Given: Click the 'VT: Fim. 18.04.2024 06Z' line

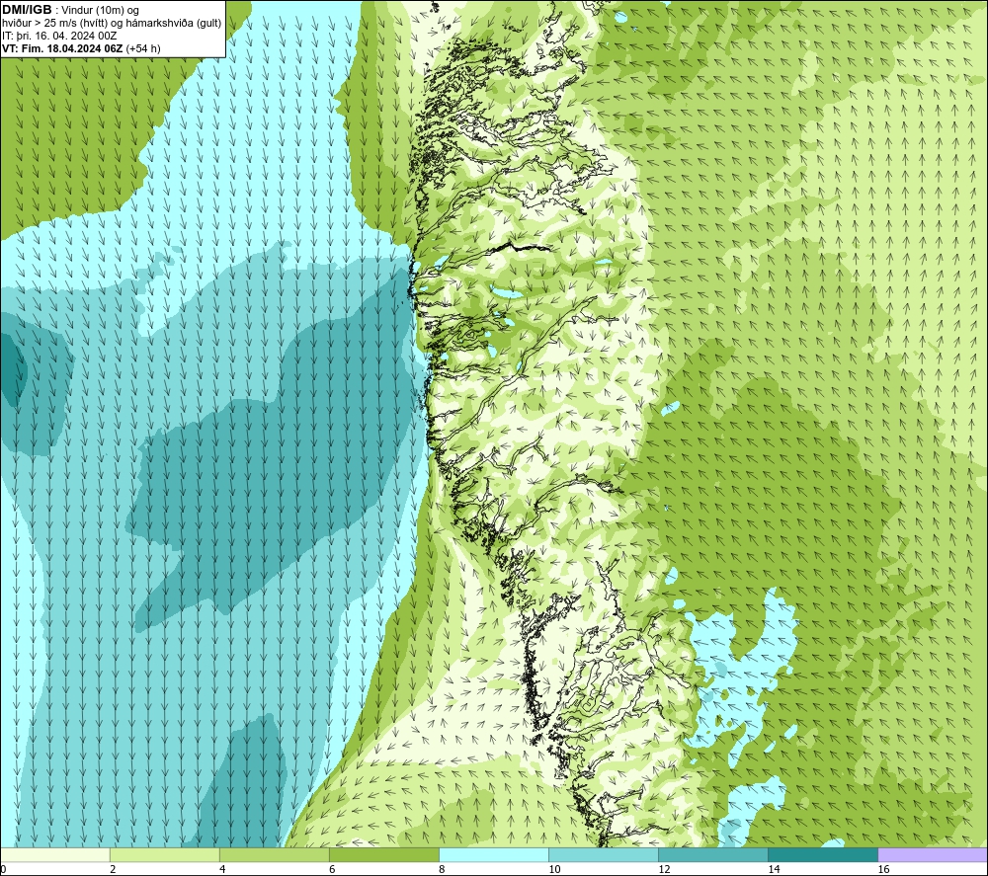Looking at the screenshot, I should click(81, 48).
